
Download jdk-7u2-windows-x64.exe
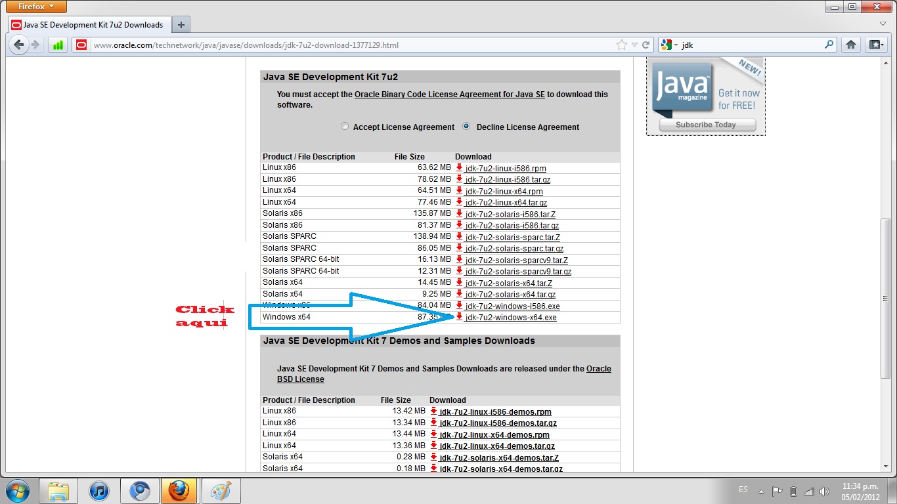point(510,318)
